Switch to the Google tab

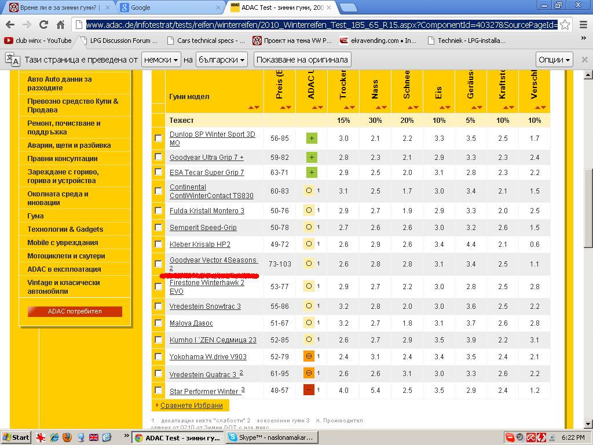coord(168,8)
